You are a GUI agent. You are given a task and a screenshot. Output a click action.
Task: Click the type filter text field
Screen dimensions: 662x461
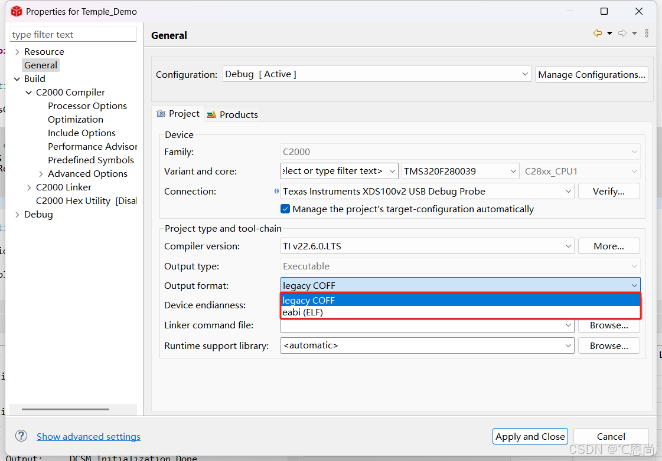tap(73, 35)
